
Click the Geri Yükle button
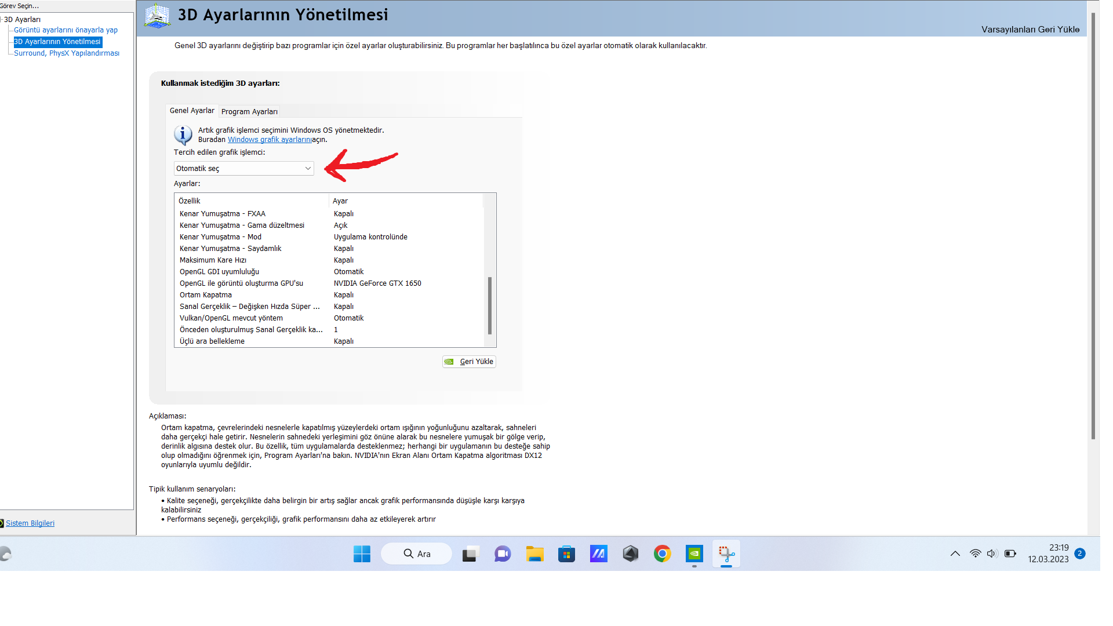click(469, 362)
